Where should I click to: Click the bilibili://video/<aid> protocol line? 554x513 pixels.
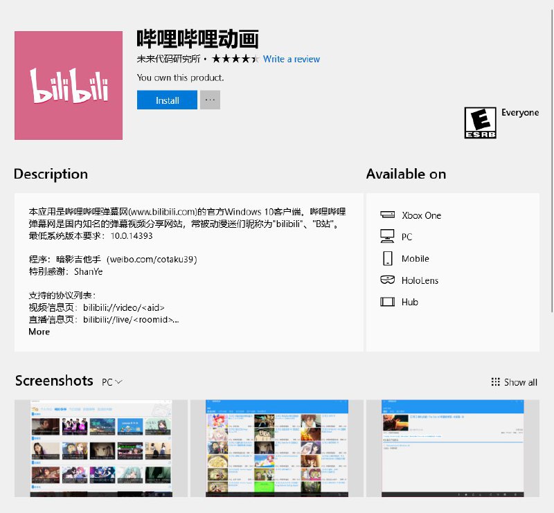click(x=96, y=307)
